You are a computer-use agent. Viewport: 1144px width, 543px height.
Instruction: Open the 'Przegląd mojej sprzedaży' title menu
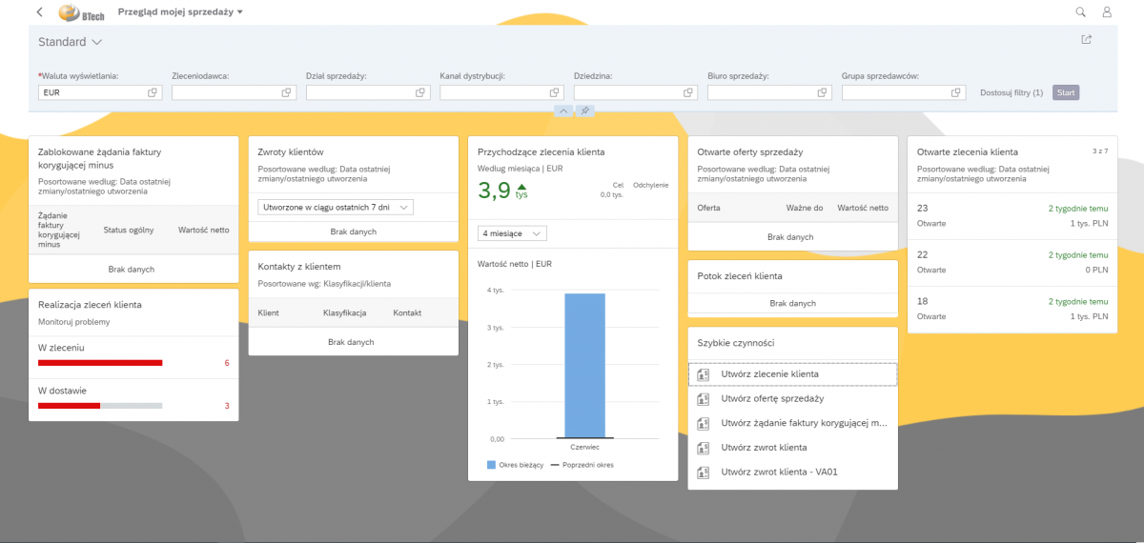(180, 12)
